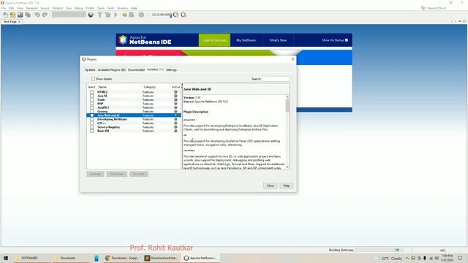The width and height of the screenshot is (468, 263).
Task: Click the Undo toolbar icon
Action: (x=37, y=15)
